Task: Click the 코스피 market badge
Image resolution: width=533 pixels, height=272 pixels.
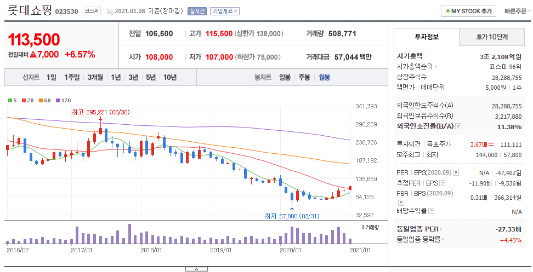Action: pos(92,11)
